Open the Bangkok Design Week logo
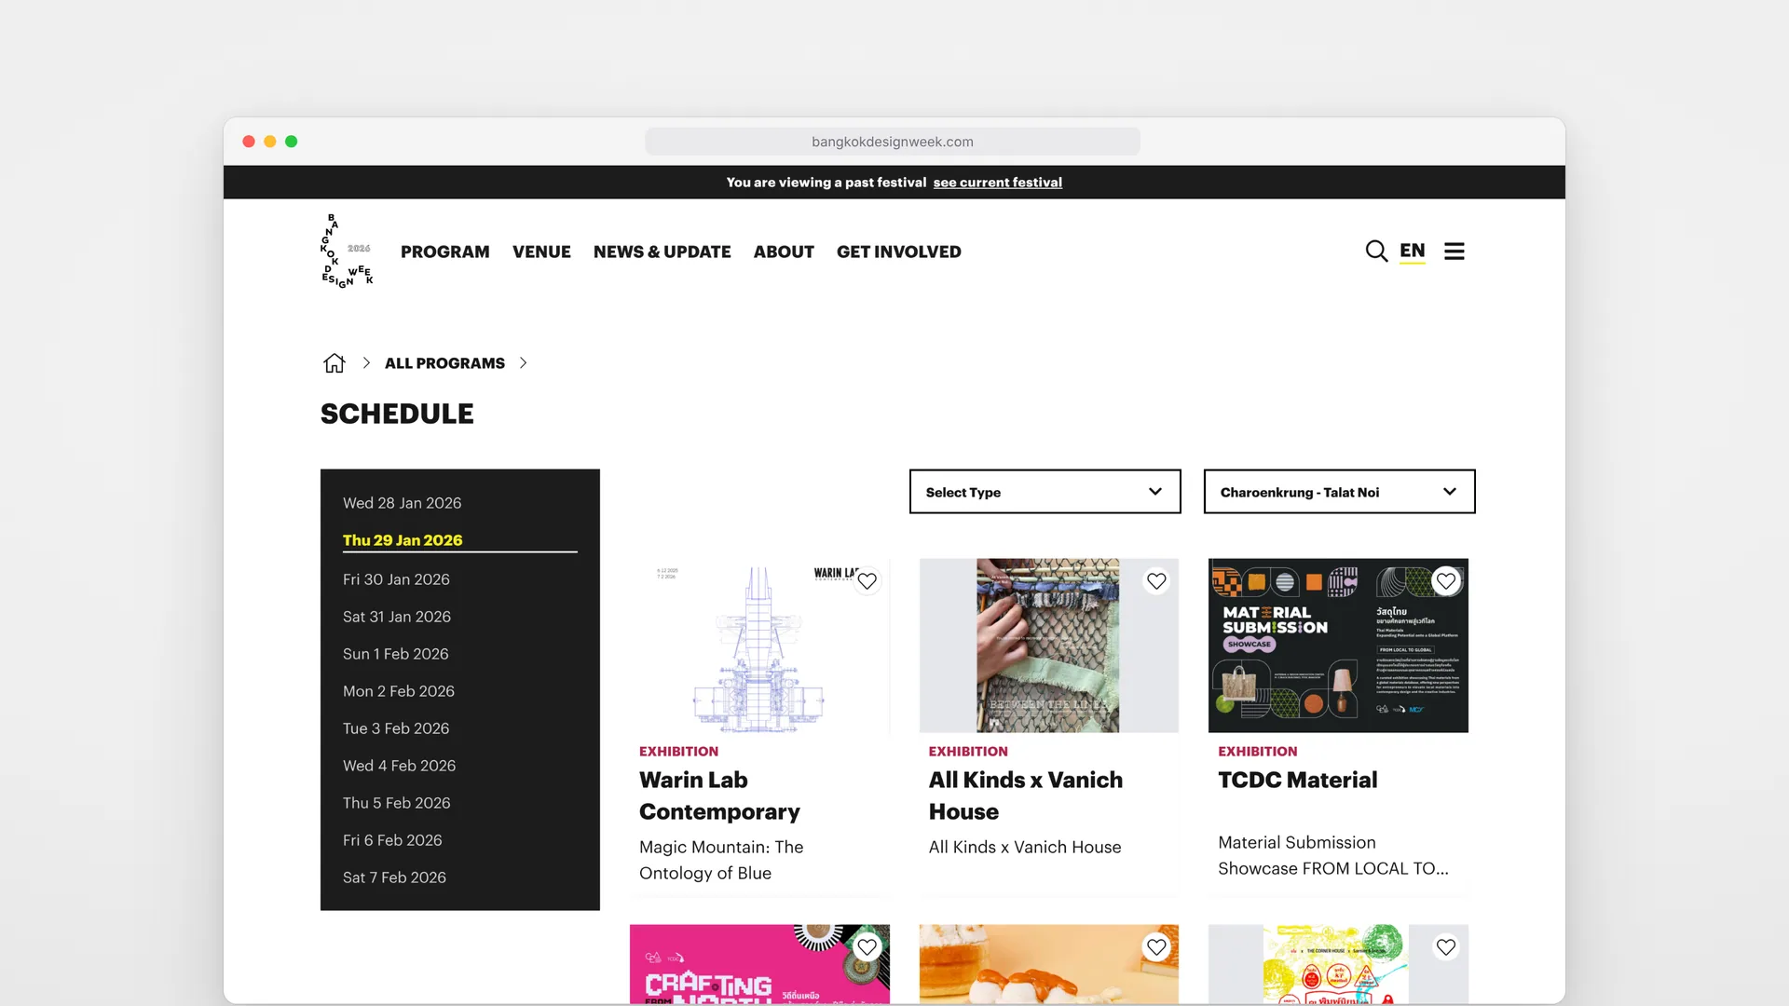Image resolution: width=1789 pixels, height=1006 pixels. tap(347, 251)
